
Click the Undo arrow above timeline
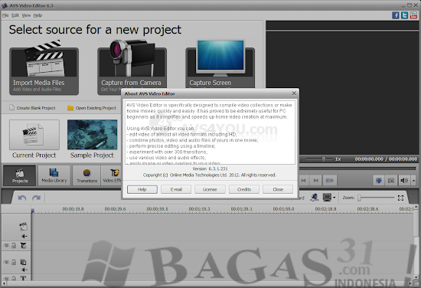pyautogui.click(x=22, y=198)
